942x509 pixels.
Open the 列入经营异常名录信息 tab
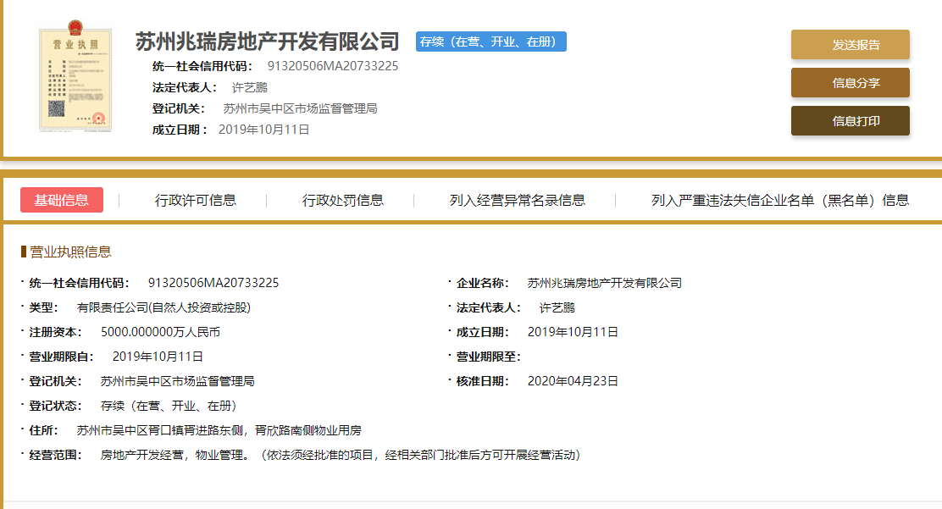tap(518, 200)
